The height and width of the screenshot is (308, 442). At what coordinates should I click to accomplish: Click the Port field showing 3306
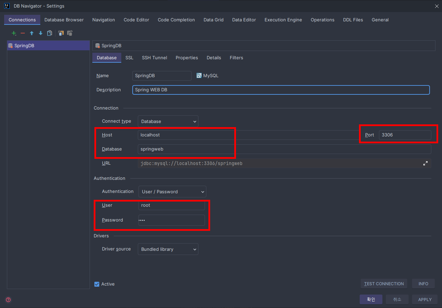point(405,135)
